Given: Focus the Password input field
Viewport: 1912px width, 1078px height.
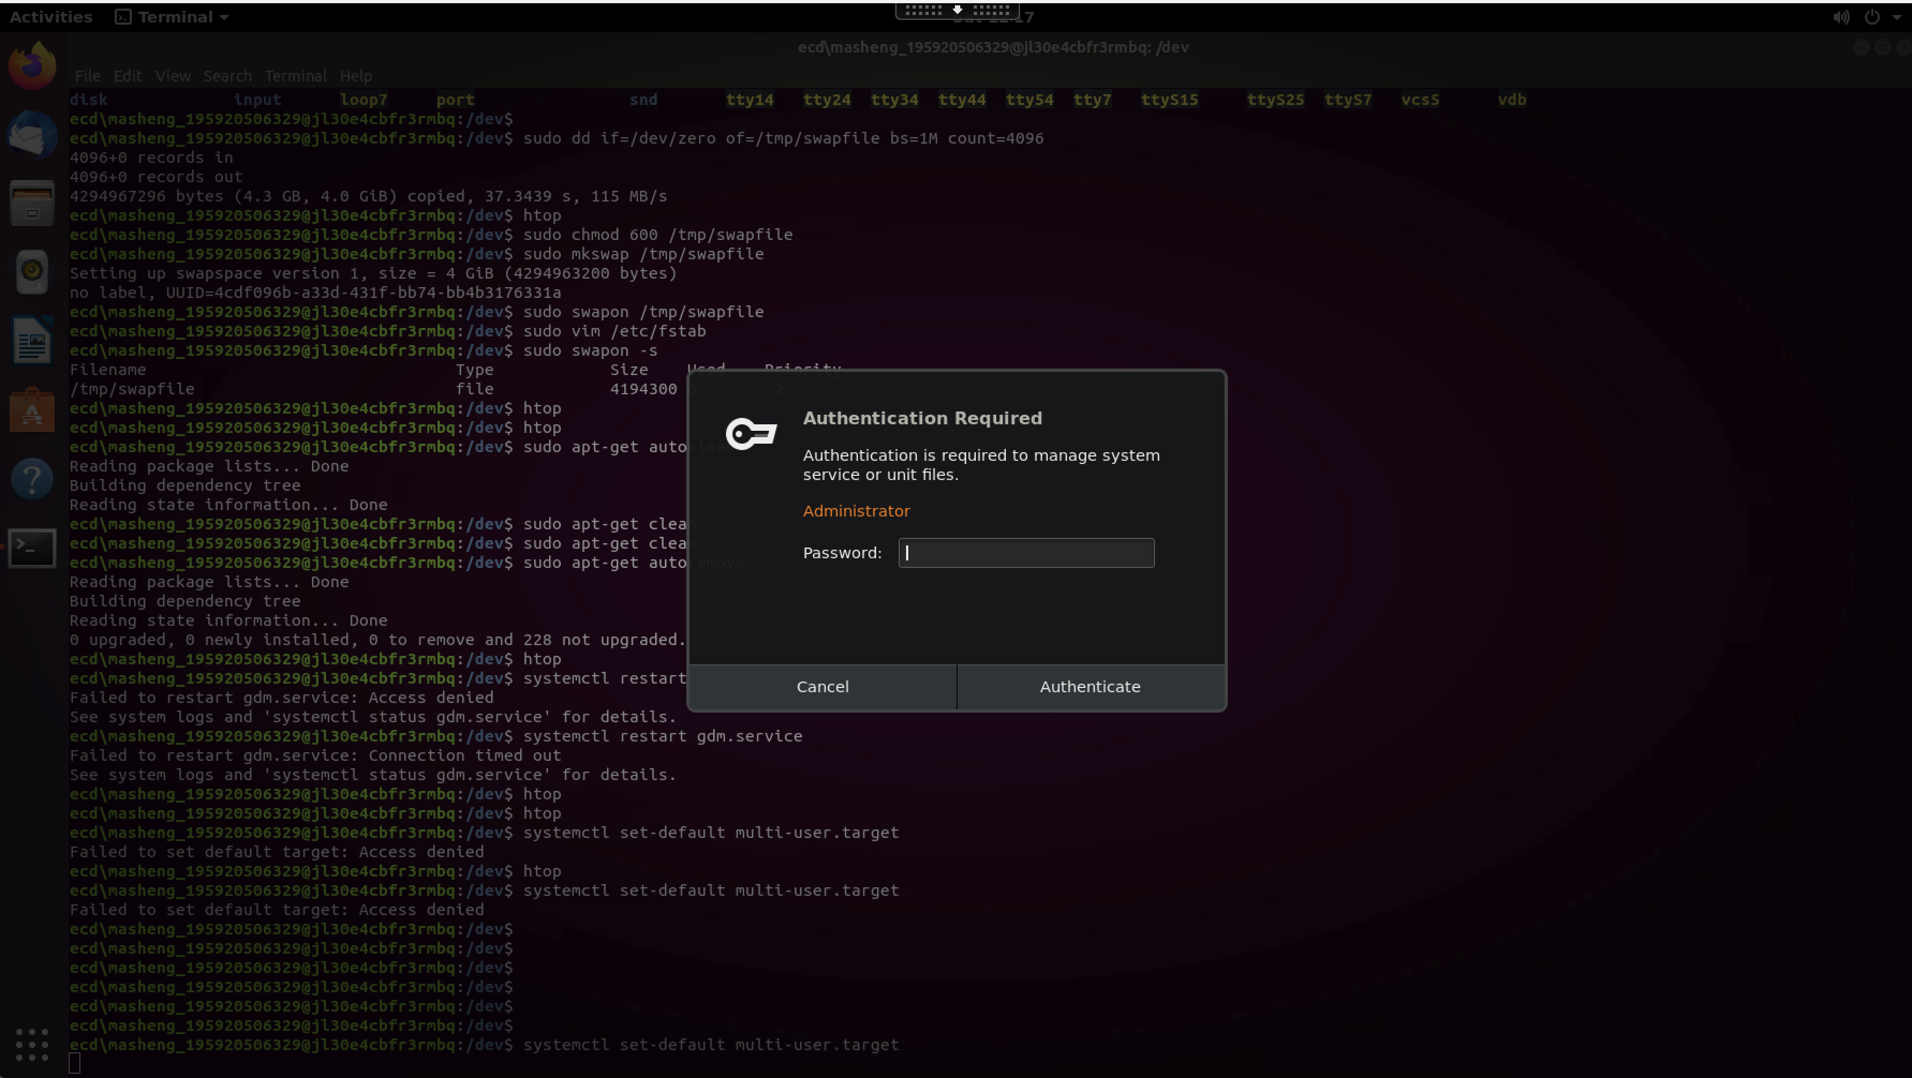Looking at the screenshot, I should (x=1026, y=553).
